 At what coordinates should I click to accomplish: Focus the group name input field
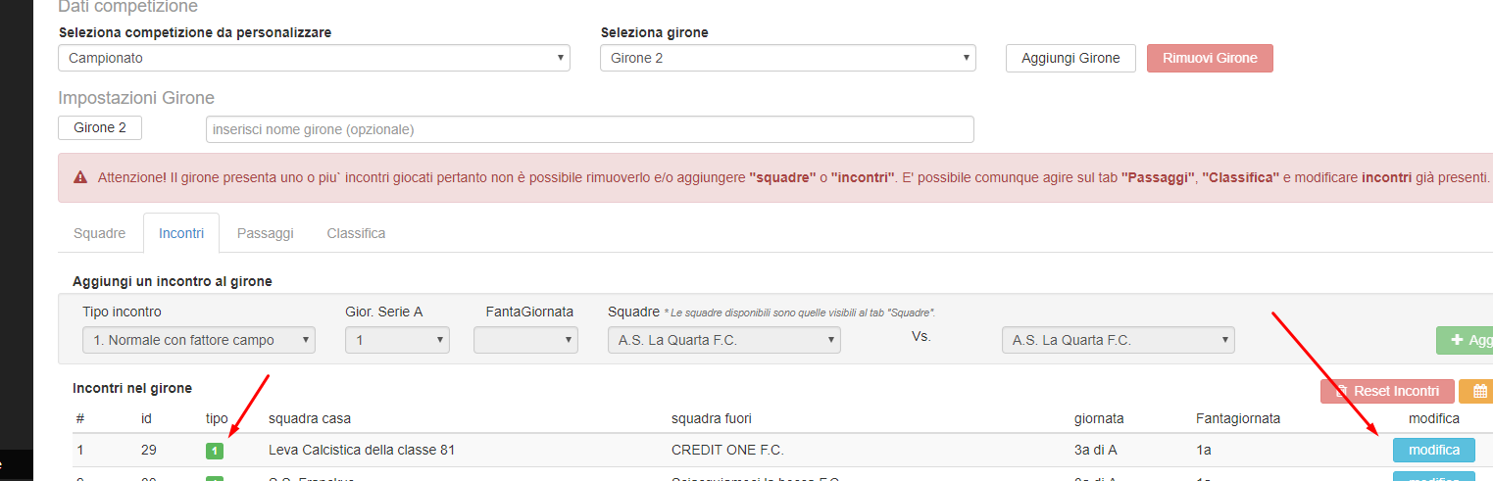tap(589, 129)
